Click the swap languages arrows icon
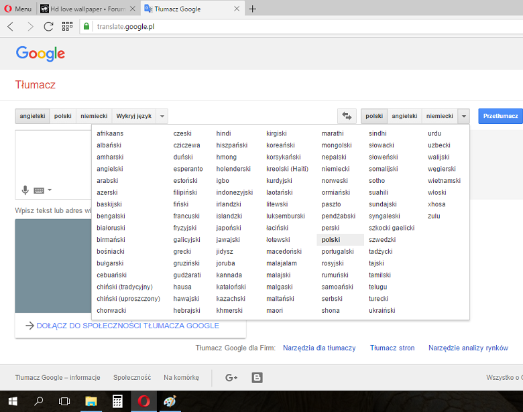This screenshot has width=523, height=412. [347, 116]
